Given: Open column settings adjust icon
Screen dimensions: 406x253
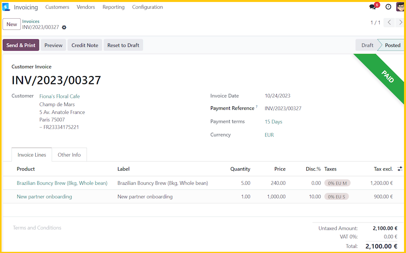Looking at the screenshot, I should [x=400, y=169].
